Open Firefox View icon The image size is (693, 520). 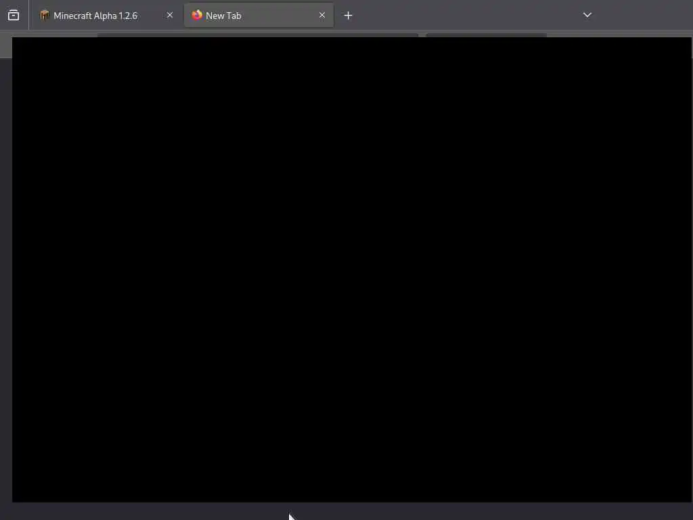tap(14, 16)
